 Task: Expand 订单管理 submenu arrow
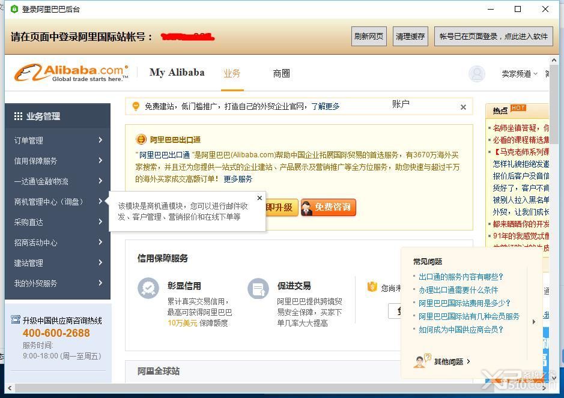coord(100,140)
